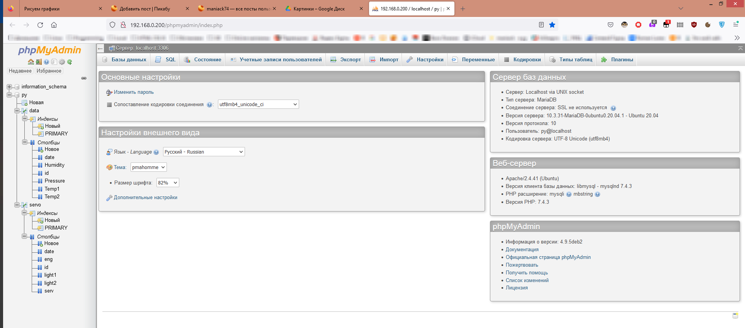This screenshot has width=745, height=328.
Task: Open the Firefox application menu
Action: click(736, 25)
